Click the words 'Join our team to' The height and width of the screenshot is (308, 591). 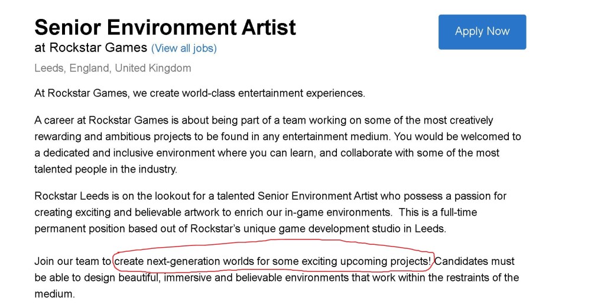point(73,261)
